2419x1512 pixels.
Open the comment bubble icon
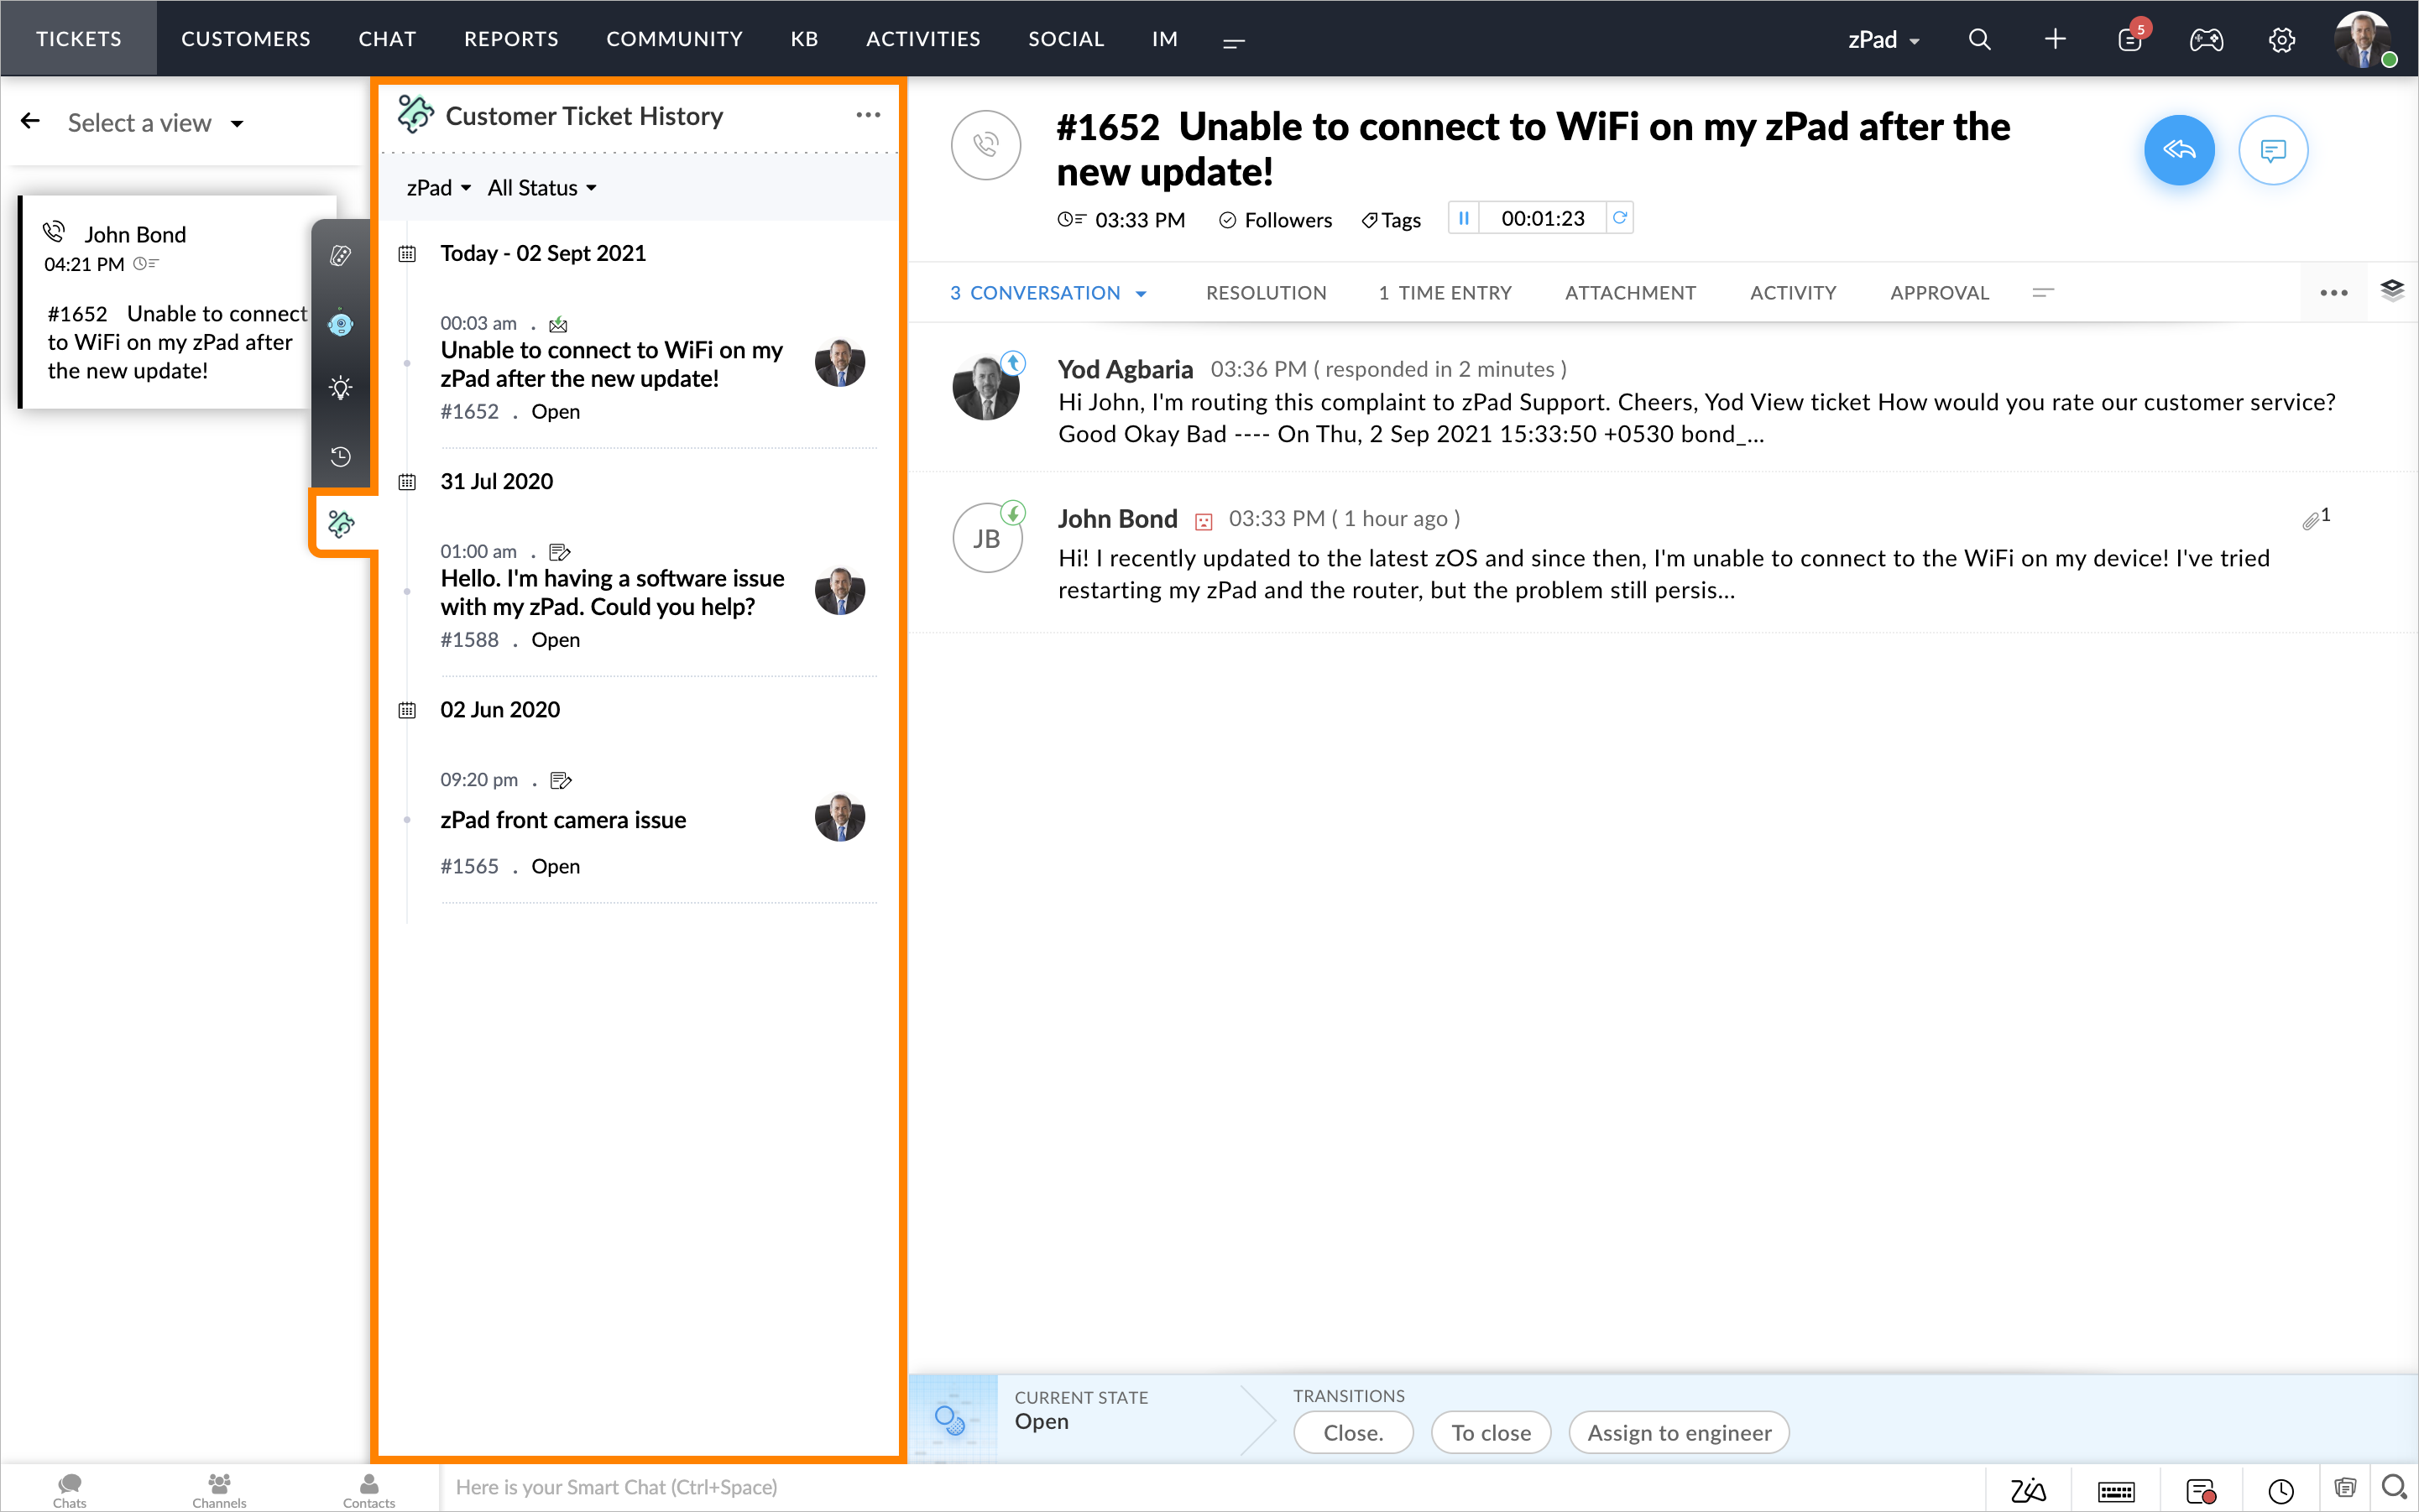(2272, 150)
